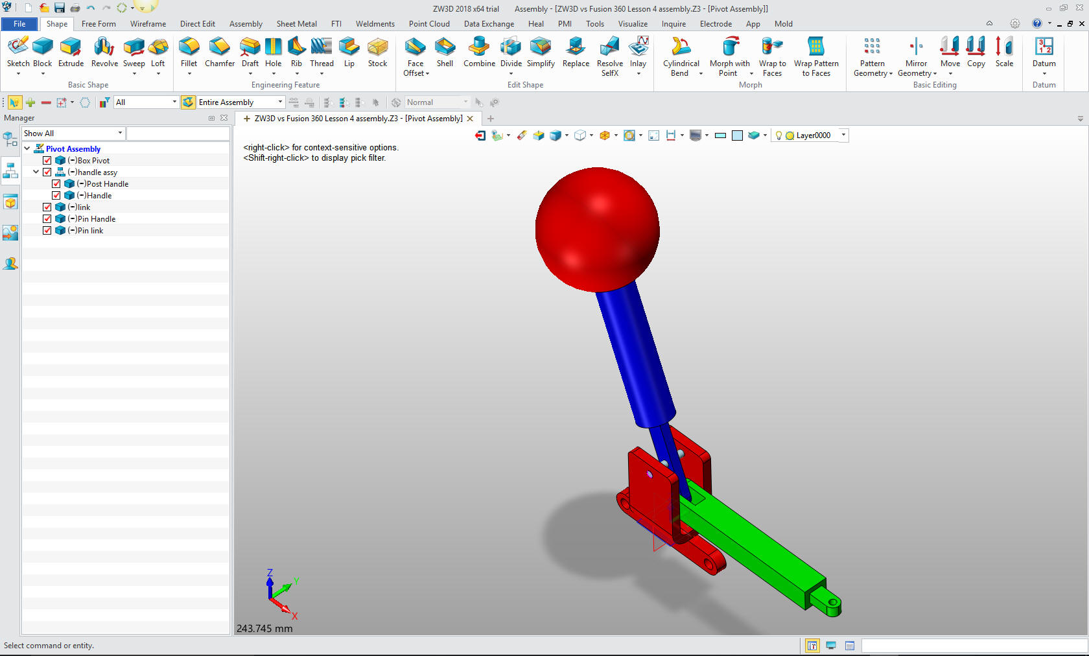Uncheck the handle assy component
The width and height of the screenshot is (1089, 656).
[47, 172]
